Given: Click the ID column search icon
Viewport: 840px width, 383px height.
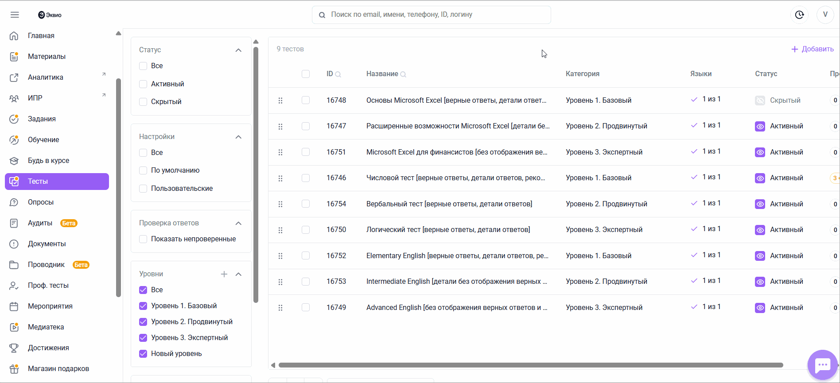Looking at the screenshot, I should pyautogui.click(x=338, y=74).
